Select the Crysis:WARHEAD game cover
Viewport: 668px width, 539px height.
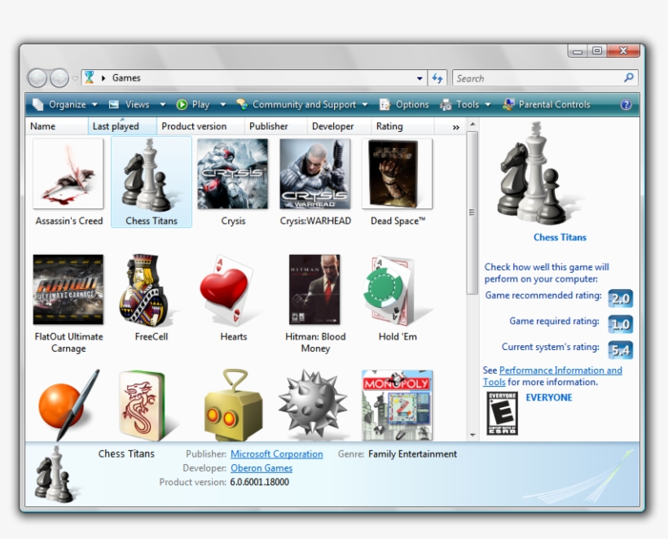(x=314, y=173)
